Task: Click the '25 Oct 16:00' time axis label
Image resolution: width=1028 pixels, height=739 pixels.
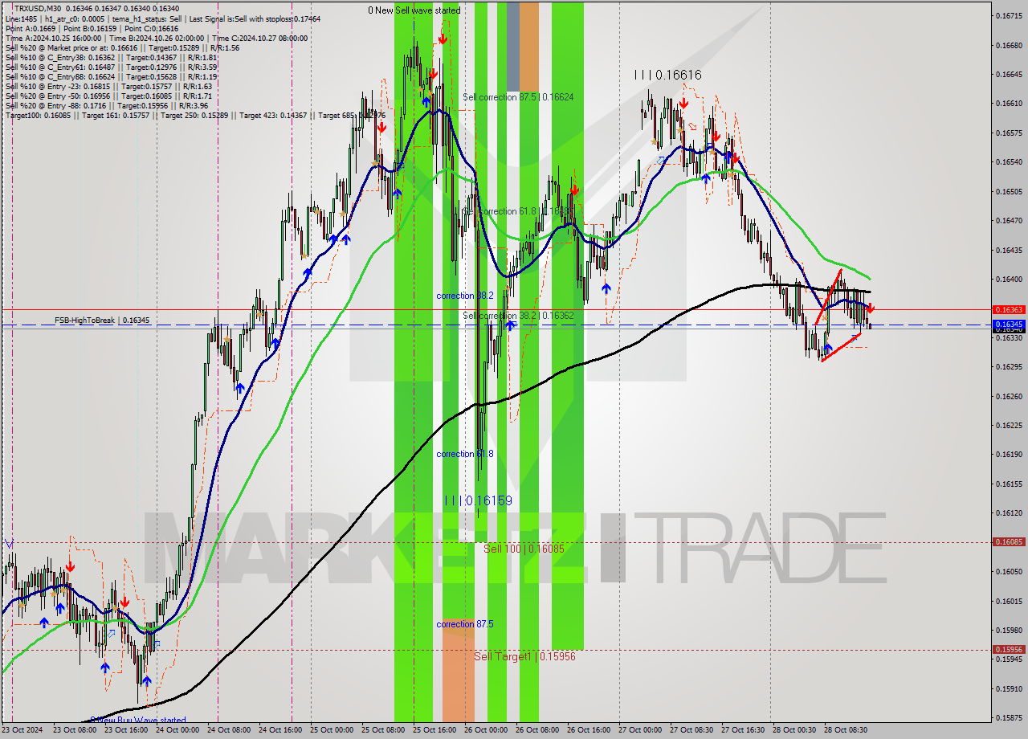Action: point(434,731)
